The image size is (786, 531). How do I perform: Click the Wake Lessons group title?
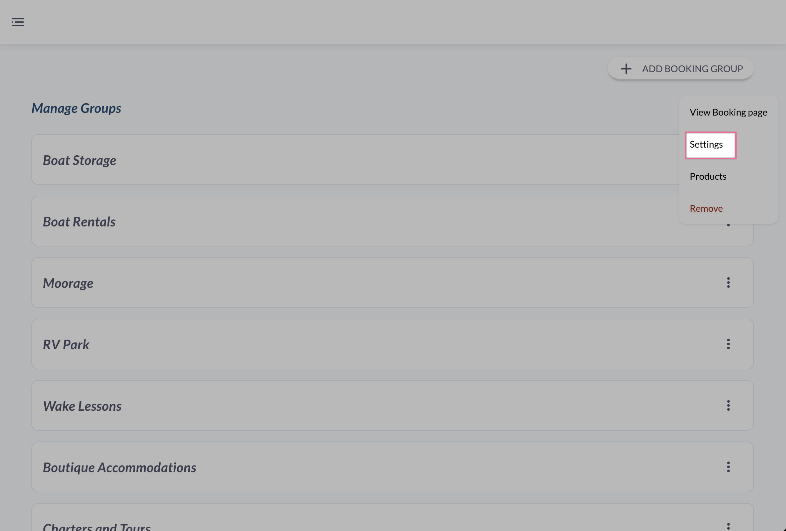pos(82,406)
